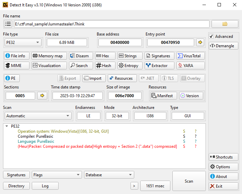Click ? link on Heur Packer row

point(195,146)
